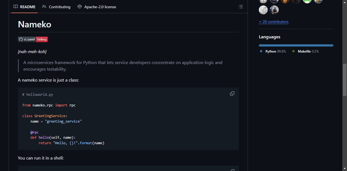The height and width of the screenshot is (171, 347).
Task: Click the return "Hello, {}!" code line
Action: (x=71, y=143)
